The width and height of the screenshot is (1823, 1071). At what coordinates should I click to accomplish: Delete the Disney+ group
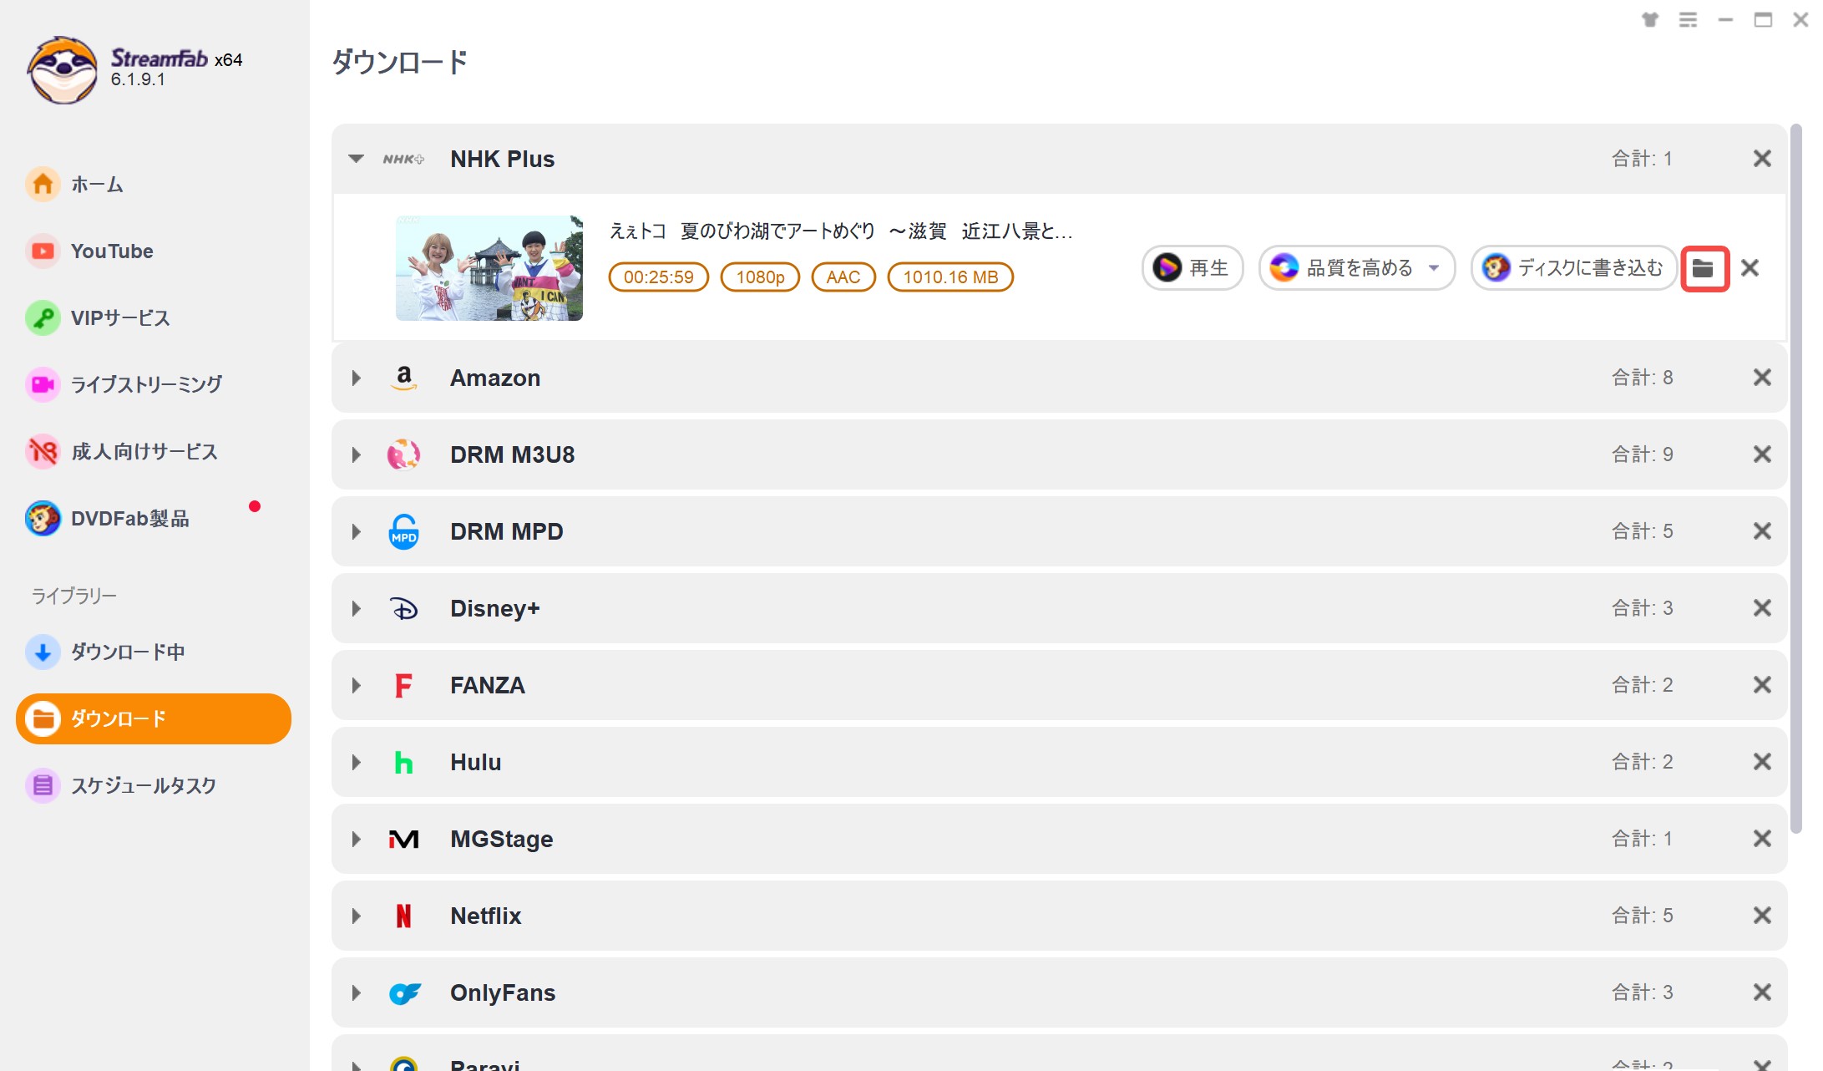click(1762, 608)
